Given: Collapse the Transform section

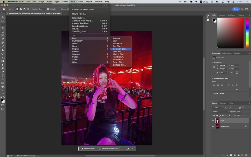Looking at the screenshot, I should click(x=213, y=62).
